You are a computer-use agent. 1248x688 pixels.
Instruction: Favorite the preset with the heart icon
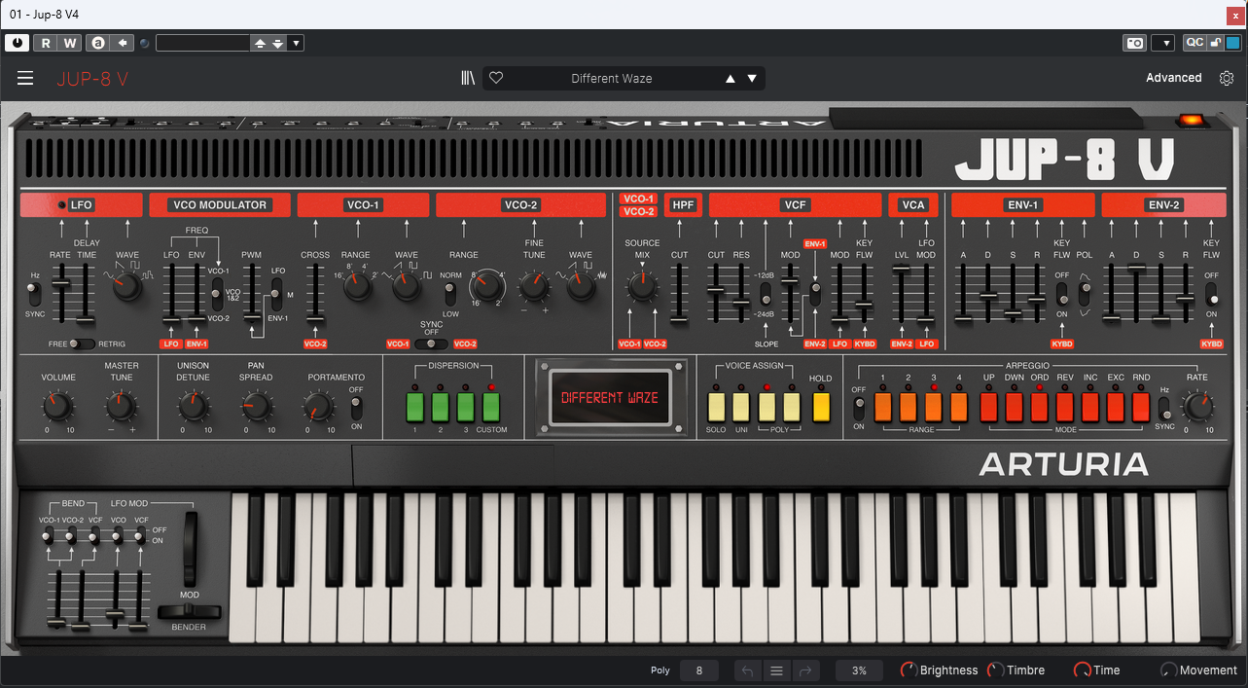496,78
